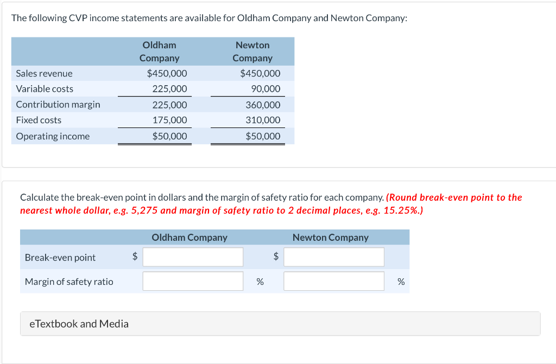The image size is (556, 364).
Task: Select Newton's variable costs 90,000 cell
Action: [x=266, y=89]
